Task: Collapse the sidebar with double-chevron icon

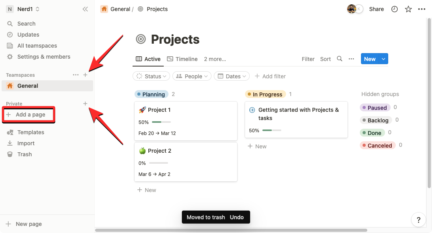Action: 85,9
